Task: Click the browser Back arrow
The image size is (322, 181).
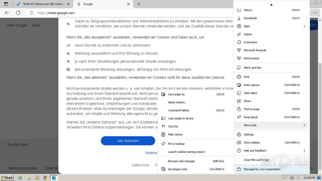Action: coord(7,13)
